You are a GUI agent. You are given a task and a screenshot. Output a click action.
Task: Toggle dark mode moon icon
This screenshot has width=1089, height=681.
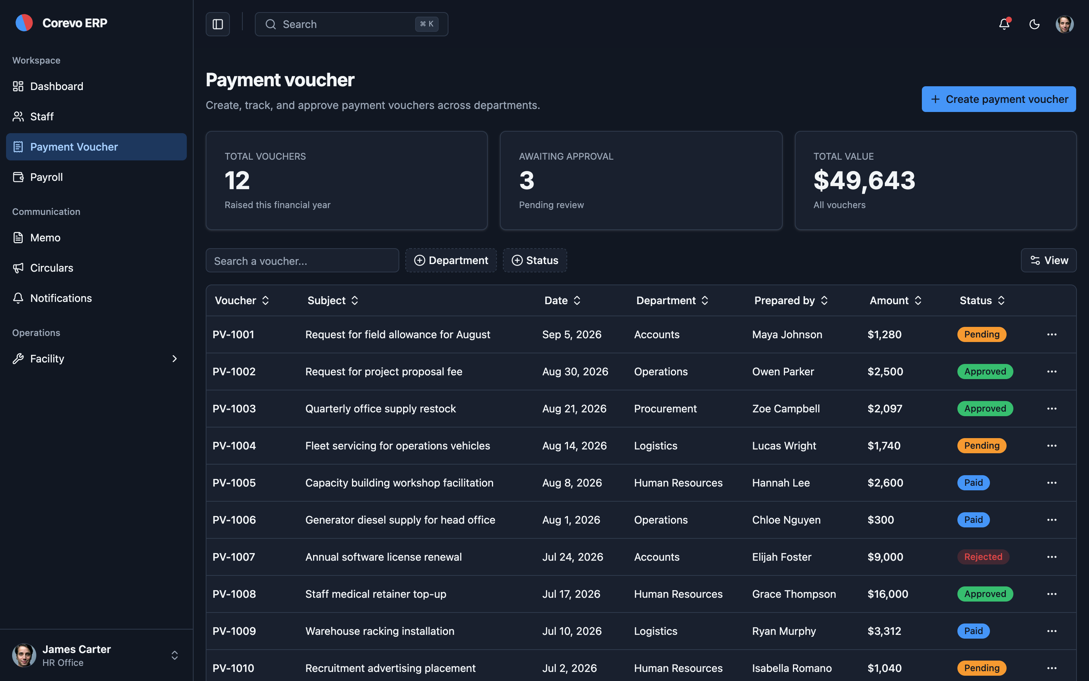[x=1034, y=24]
